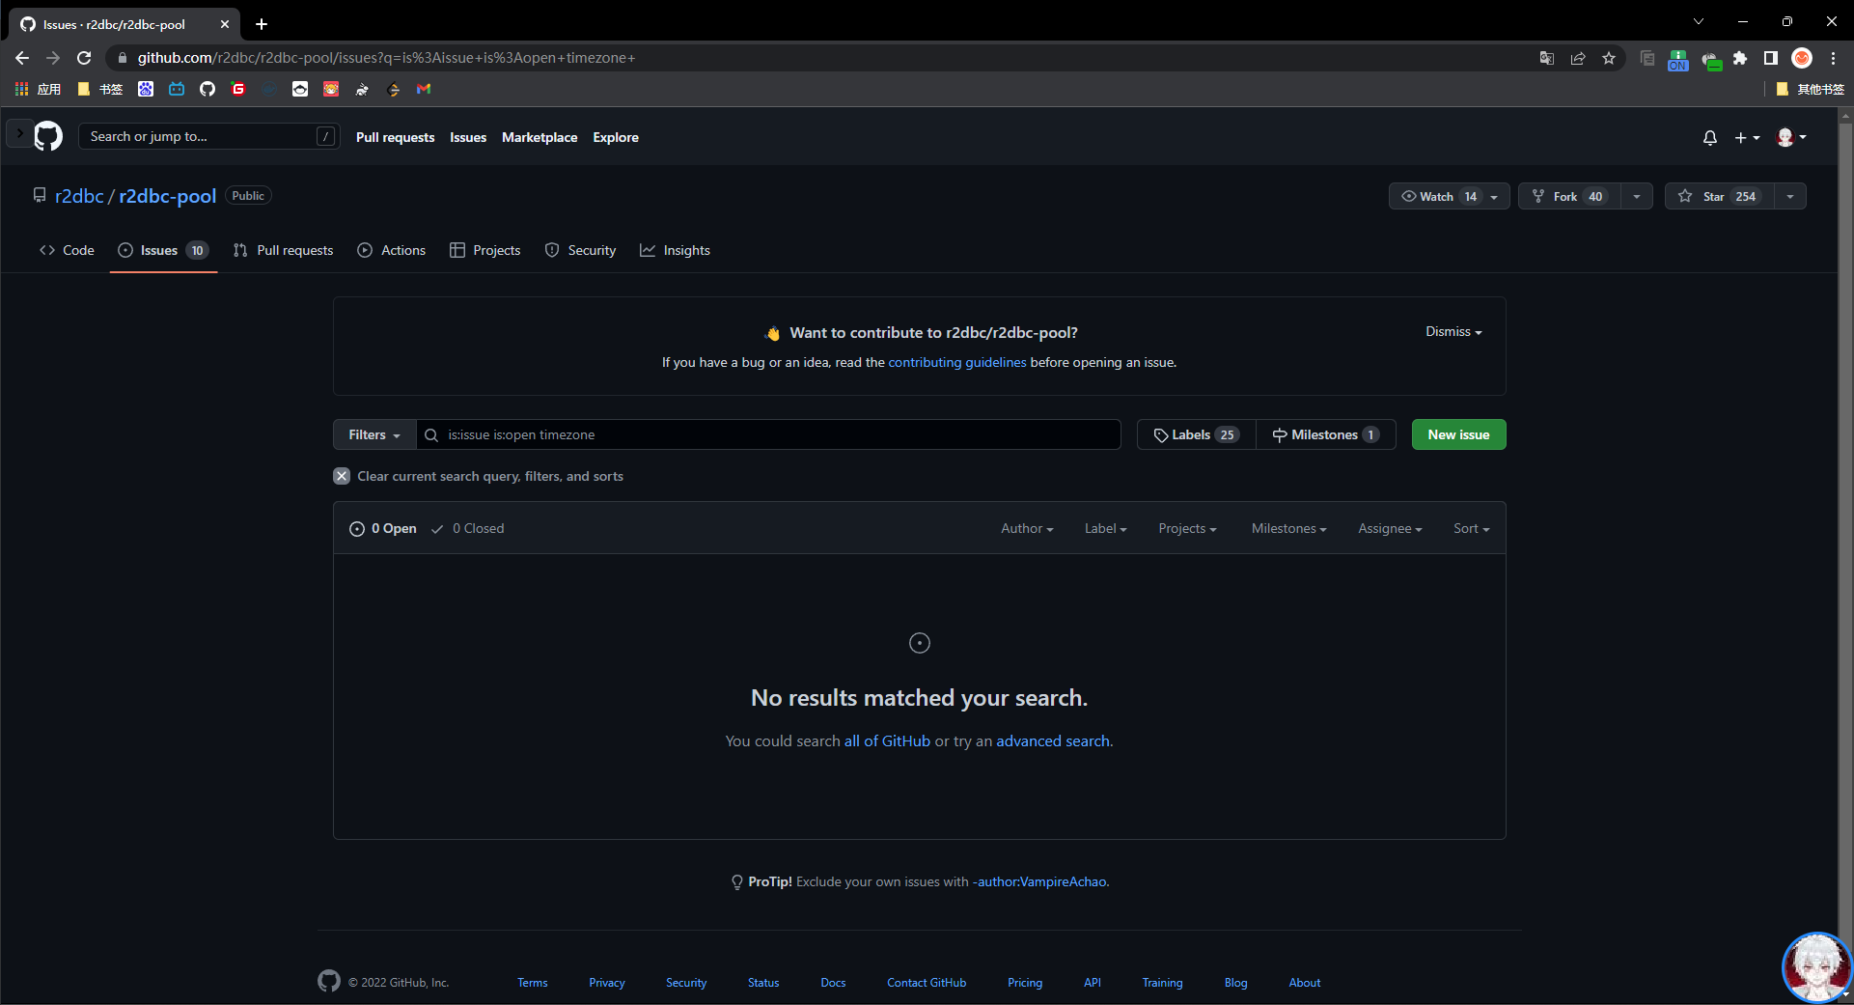Click the Gmail bookmark icon
Viewport: 1854px width, 1005px height.
pos(424,89)
